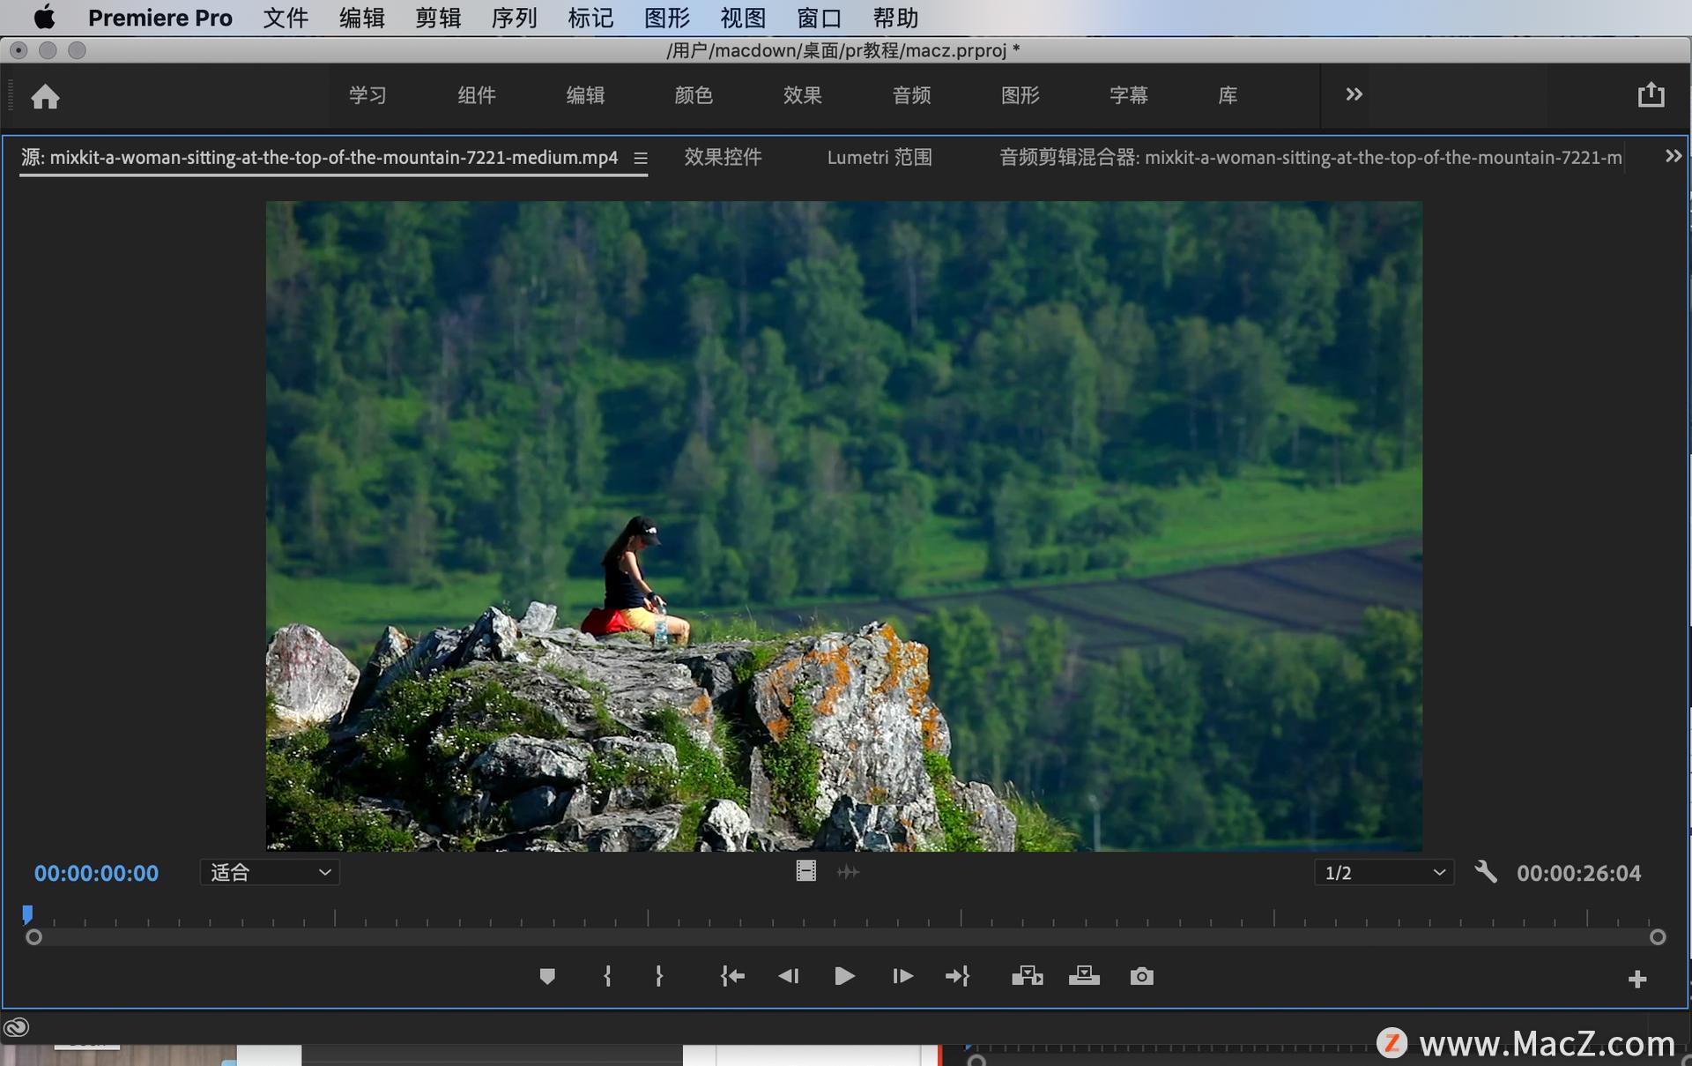Switch to the 效果控件 tab
The width and height of the screenshot is (1692, 1066).
pyautogui.click(x=723, y=157)
